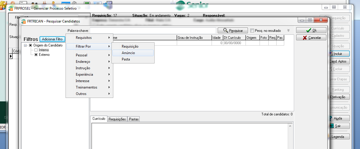Expand search options with double chevron
The height and width of the screenshot is (149, 360).
tap(288, 30)
